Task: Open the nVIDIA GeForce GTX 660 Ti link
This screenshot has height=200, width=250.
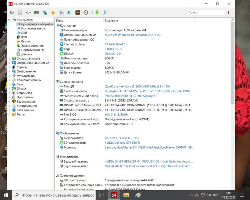Action: click(x=122, y=143)
